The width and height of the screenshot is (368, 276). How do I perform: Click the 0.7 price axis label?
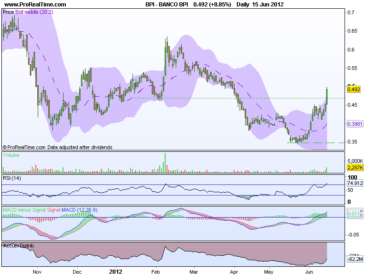351,12
